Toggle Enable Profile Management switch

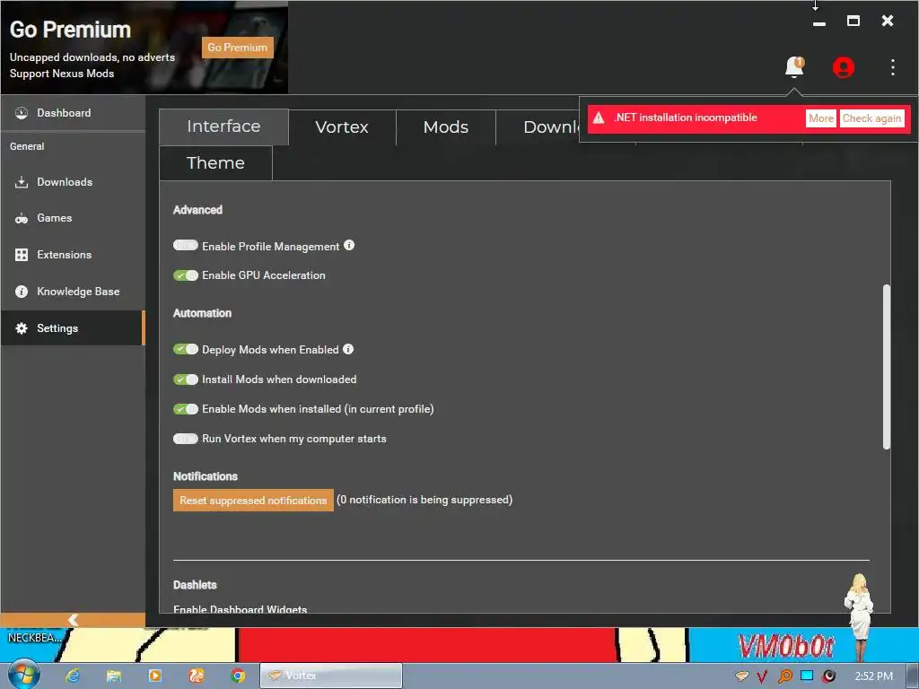coord(186,246)
